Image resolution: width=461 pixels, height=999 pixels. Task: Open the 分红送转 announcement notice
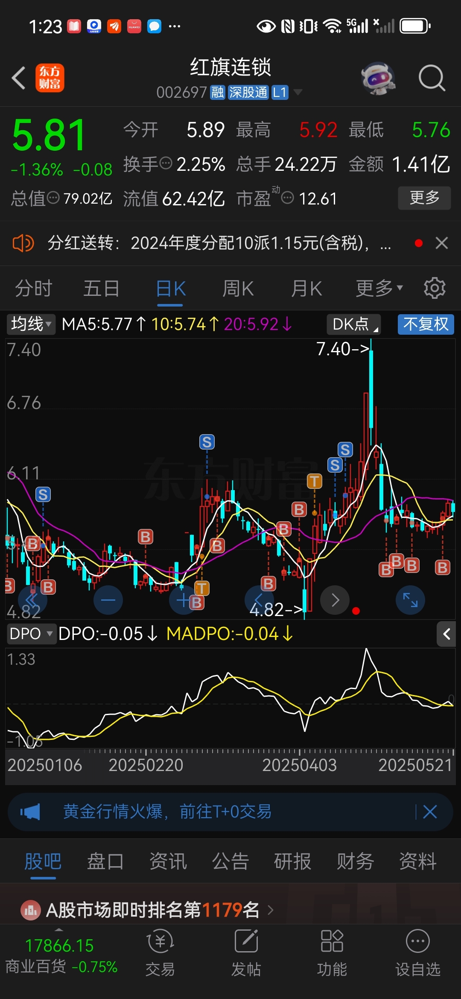219,243
